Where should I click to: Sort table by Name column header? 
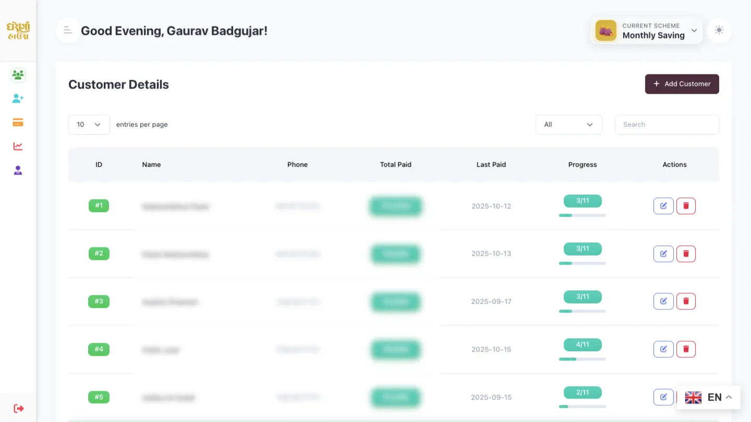(x=151, y=165)
